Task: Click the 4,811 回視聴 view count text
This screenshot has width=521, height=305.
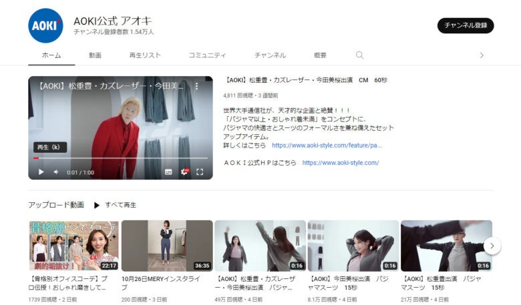Action: click(238, 95)
